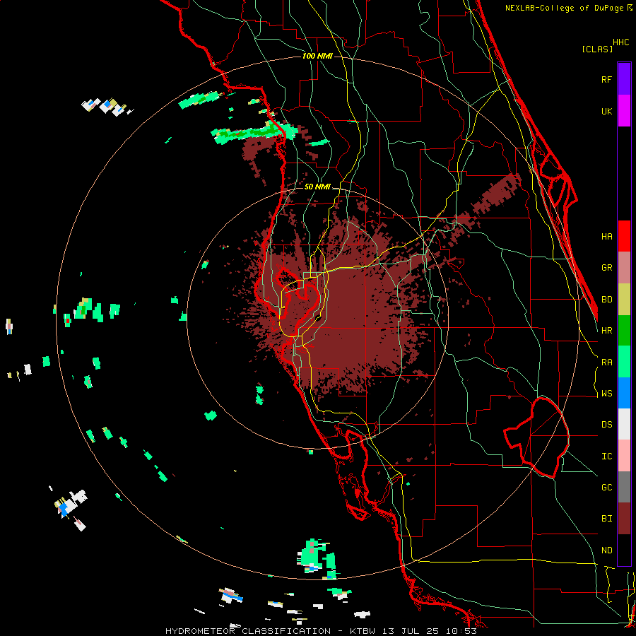Click the HA legend label
The image size is (636, 636).
pyautogui.click(x=606, y=237)
